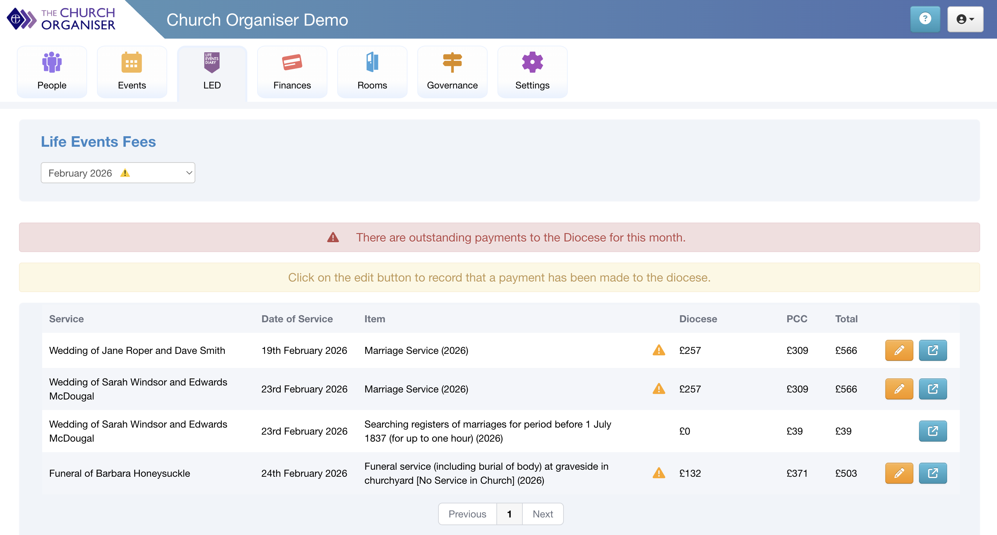Viewport: 997px width, 535px height.
Task: Go to the Governance section
Action: [x=452, y=72]
